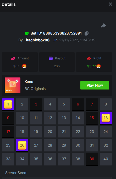This screenshot has height=179, width=116.
Task: Click Keno tile number 40
Action: pos(106,159)
